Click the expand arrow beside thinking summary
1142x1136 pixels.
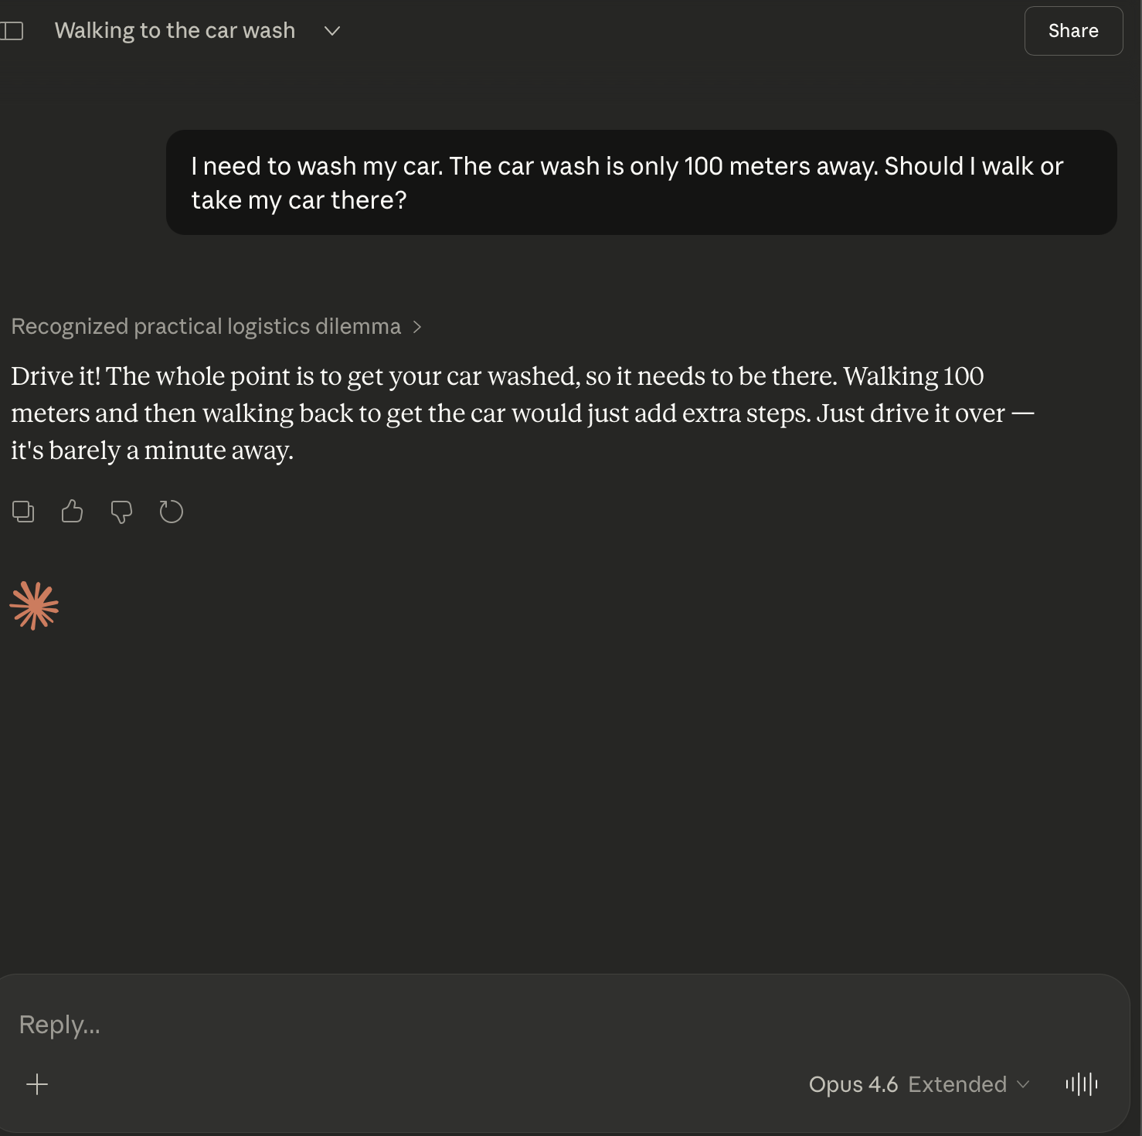(417, 327)
